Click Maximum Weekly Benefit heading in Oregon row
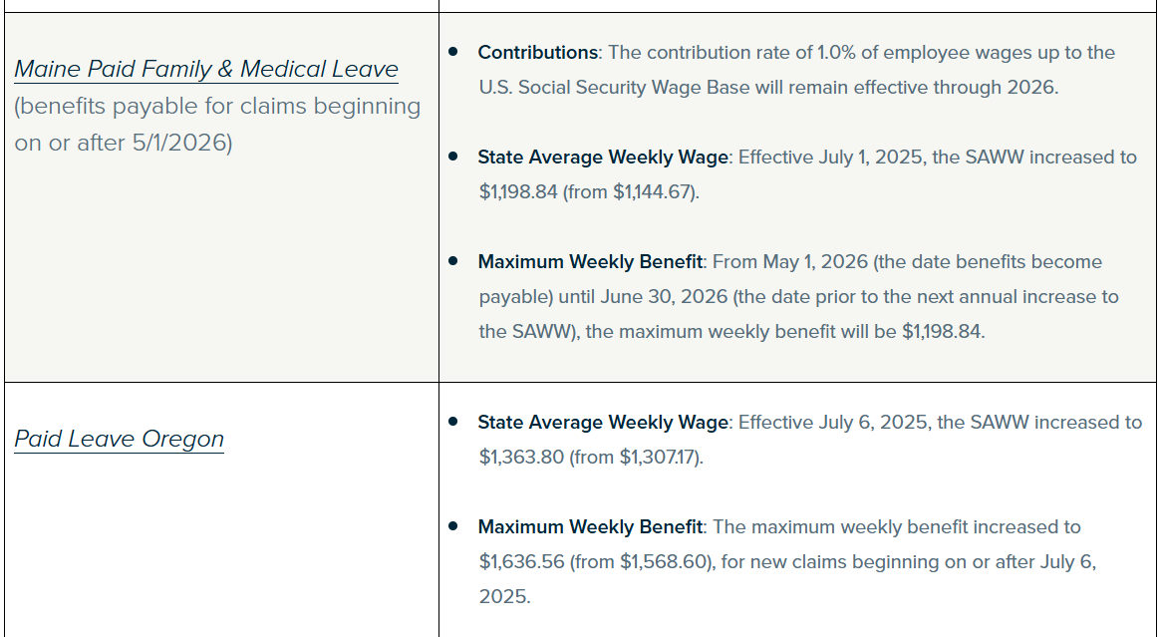 point(590,526)
